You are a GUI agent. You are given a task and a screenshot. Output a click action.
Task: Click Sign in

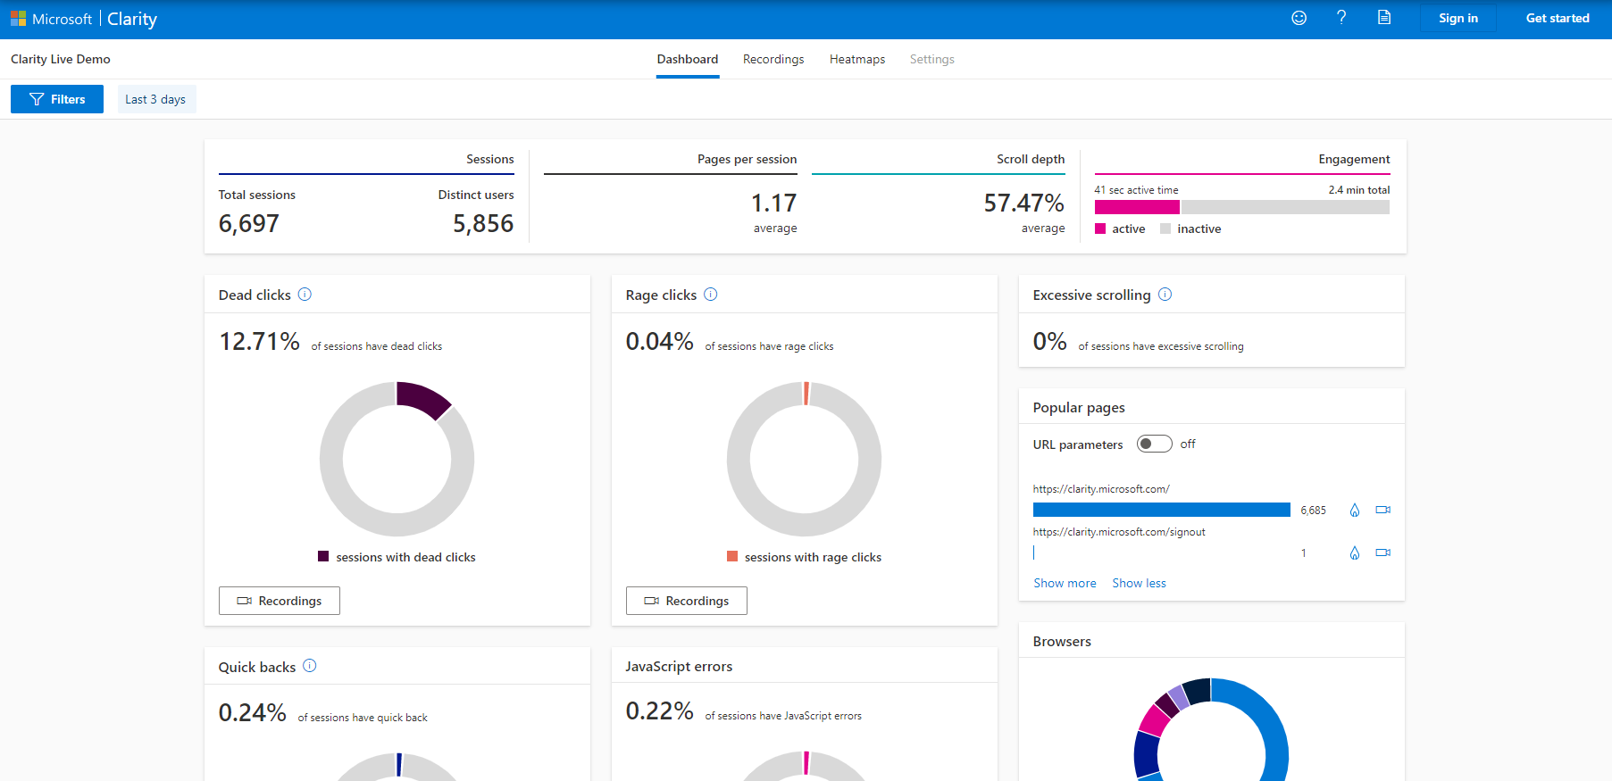[x=1457, y=18]
